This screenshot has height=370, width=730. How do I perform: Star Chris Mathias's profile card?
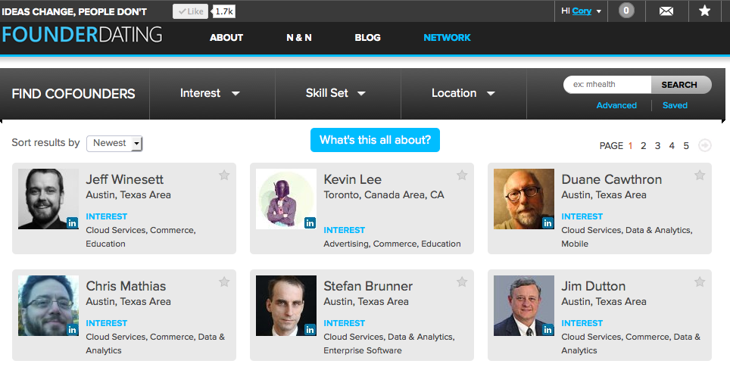pos(224,281)
